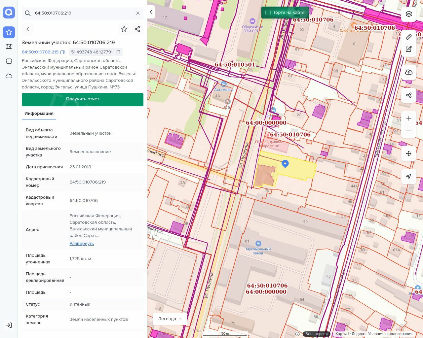Image resolution: width=423 pixels, height=338 pixels.
Task: Copy the coordinates 51.493743 46.127791
Action: 118,52
